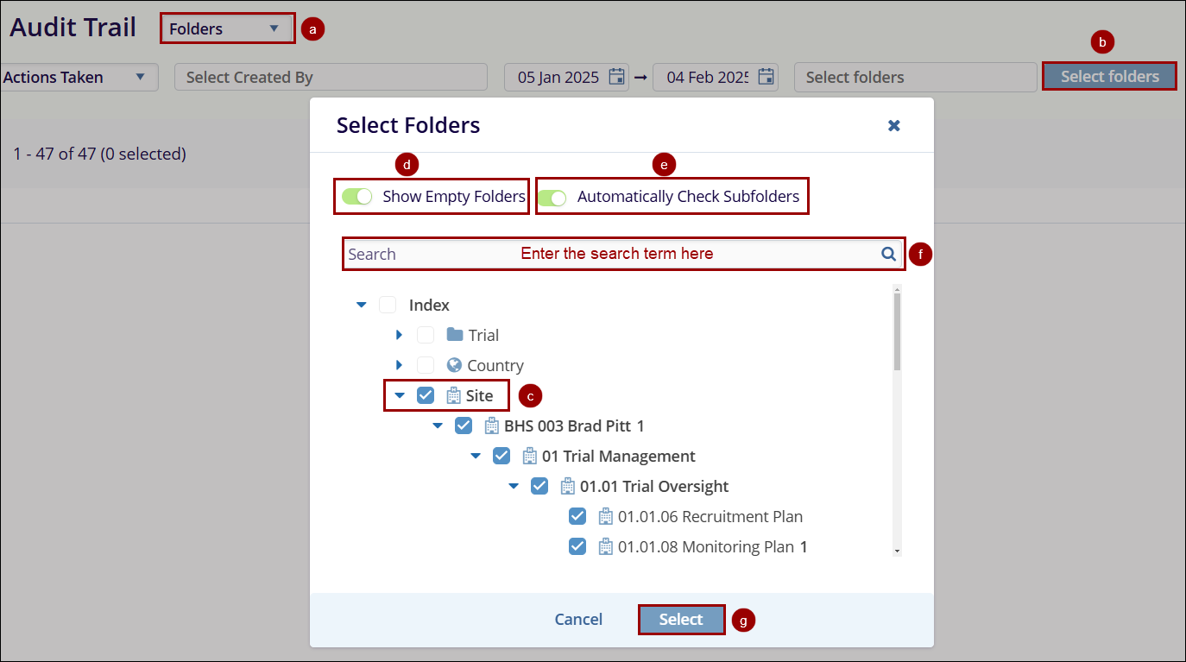
Task: Expand the Trial tree node
Action: [x=399, y=335]
